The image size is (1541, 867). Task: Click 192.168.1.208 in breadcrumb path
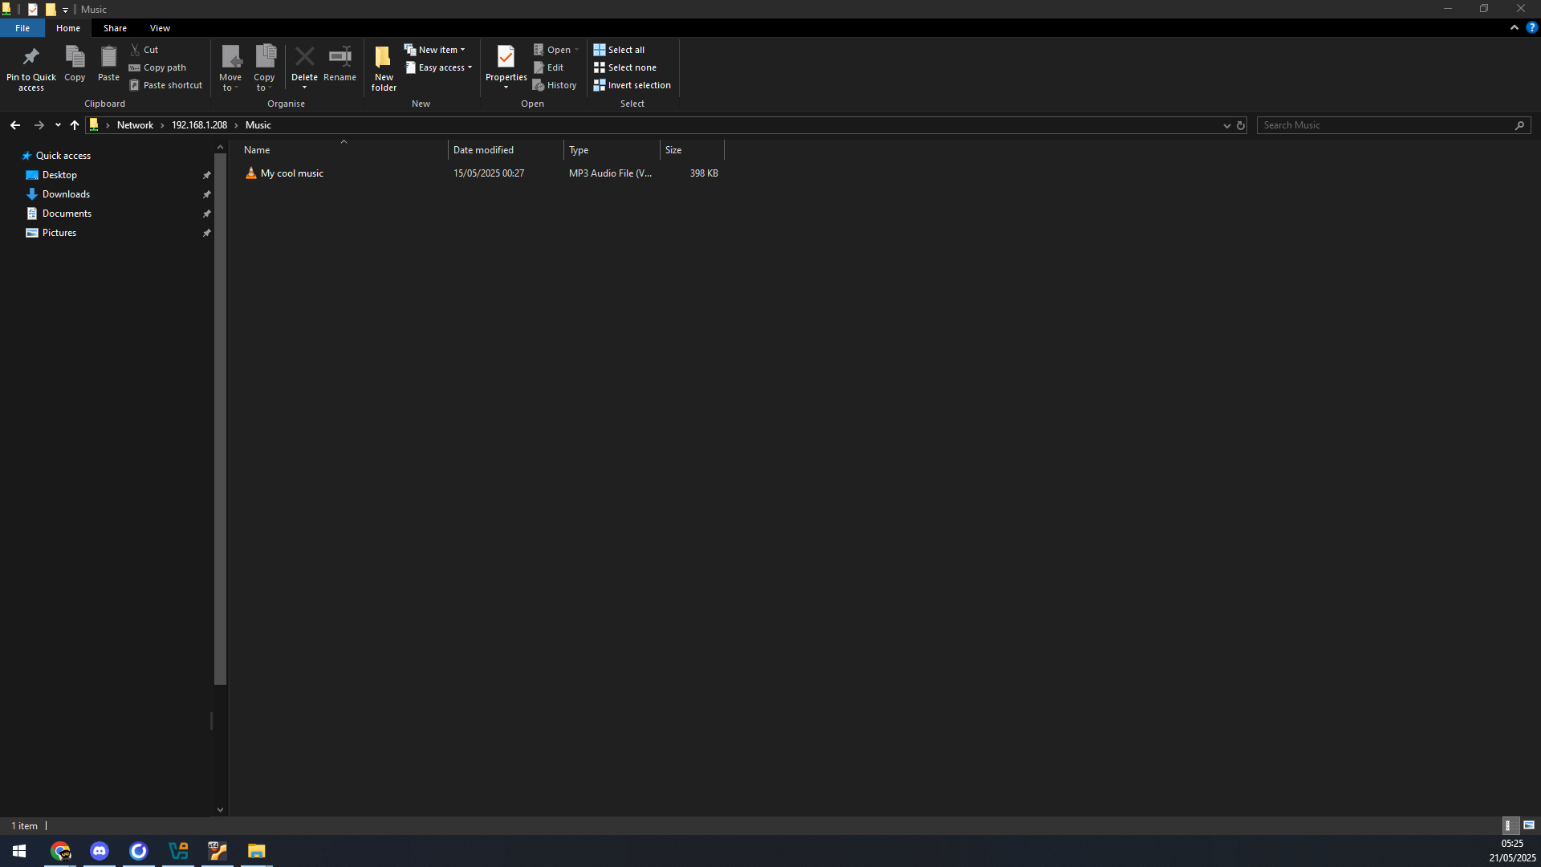199,125
